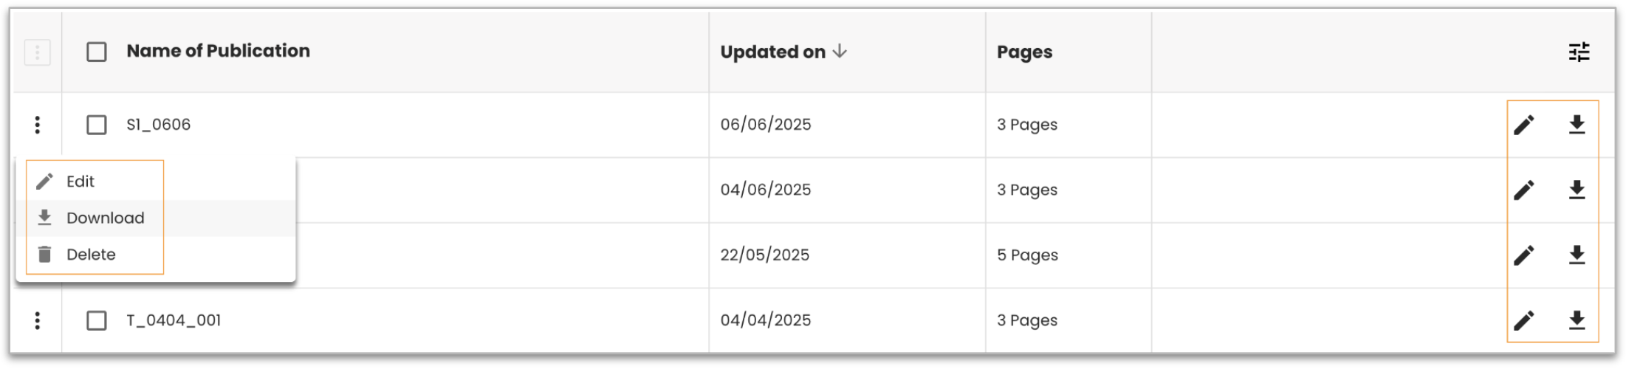Download the S1_0606 publication

(1577, 125)
